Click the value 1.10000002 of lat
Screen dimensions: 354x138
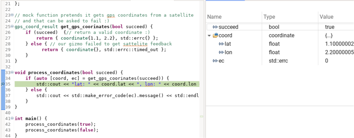coord(339,44)
